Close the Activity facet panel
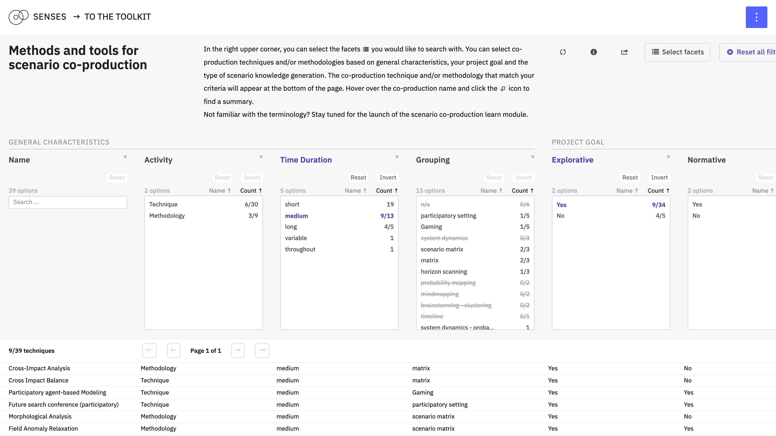 (261, 157)
